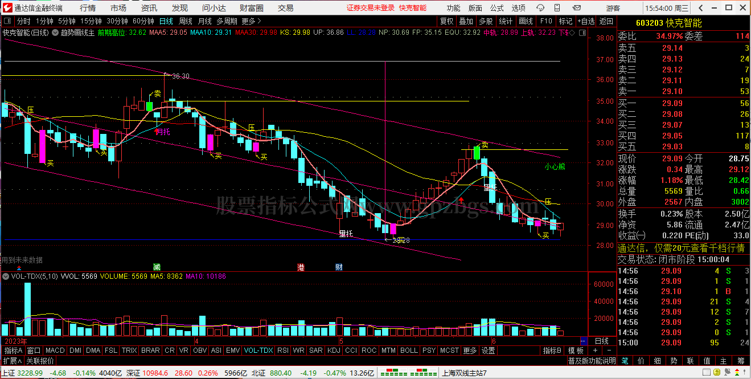Click the 叠加 overlay button

(466, 21)
